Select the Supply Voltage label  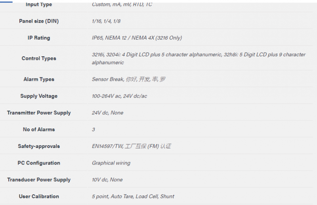click(x=39, y=96)
